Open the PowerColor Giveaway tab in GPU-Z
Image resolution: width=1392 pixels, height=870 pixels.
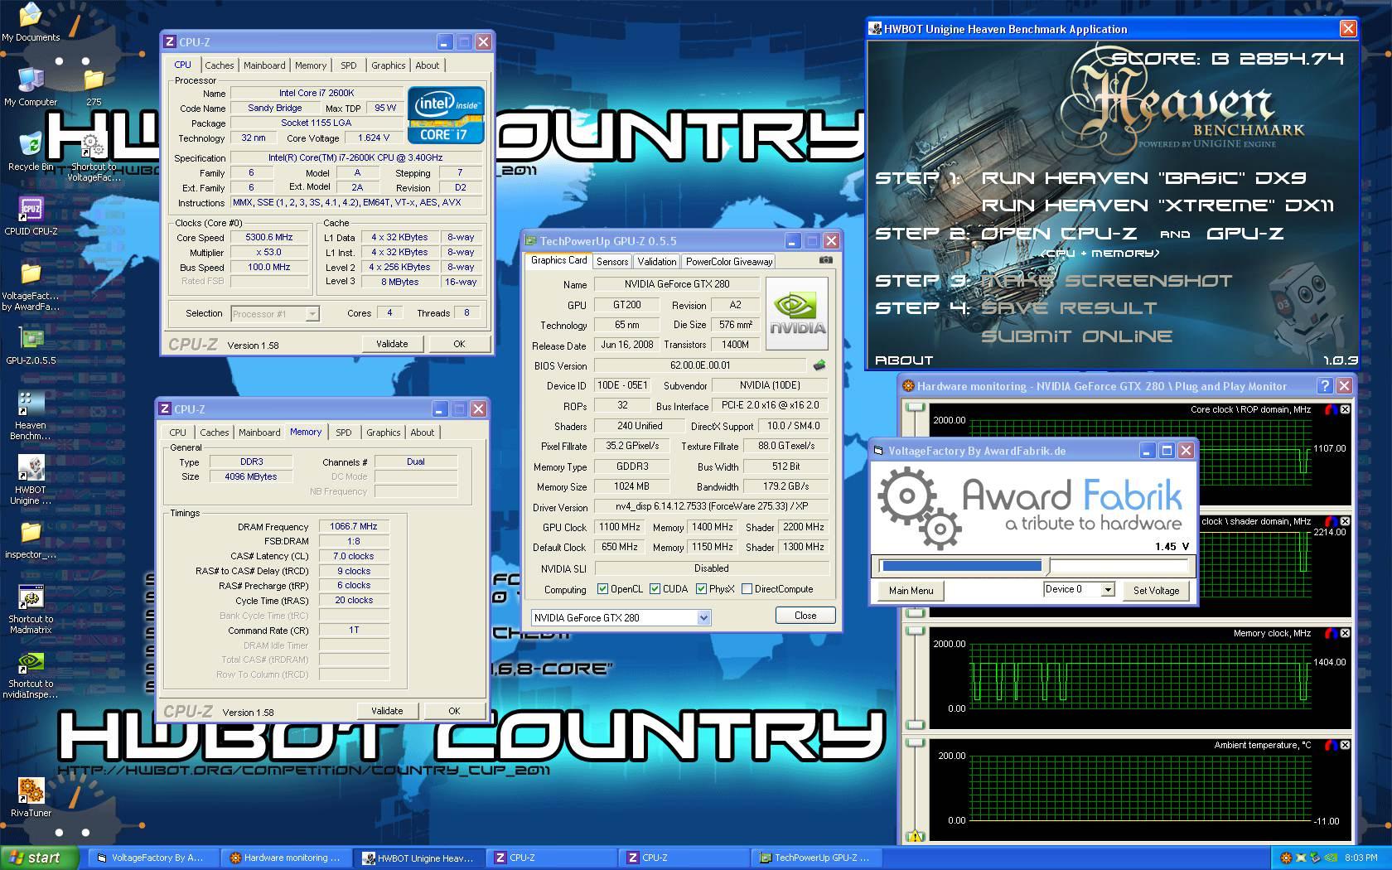tap(729, 262)
